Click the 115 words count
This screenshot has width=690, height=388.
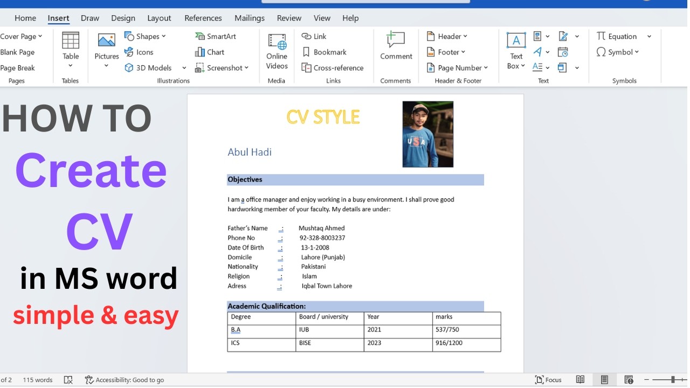click(38, 380)
